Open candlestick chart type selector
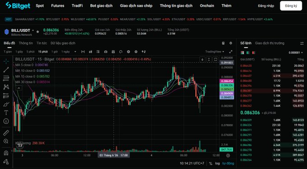This screenshot has height=169, width=307. tap(90, 52)
